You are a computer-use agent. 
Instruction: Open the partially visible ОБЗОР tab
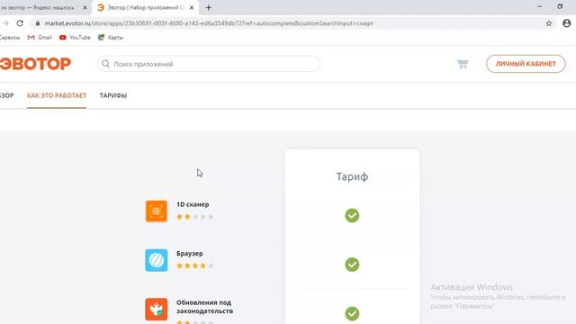6,95
